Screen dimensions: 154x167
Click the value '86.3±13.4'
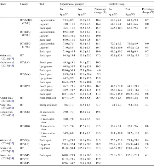69,55
